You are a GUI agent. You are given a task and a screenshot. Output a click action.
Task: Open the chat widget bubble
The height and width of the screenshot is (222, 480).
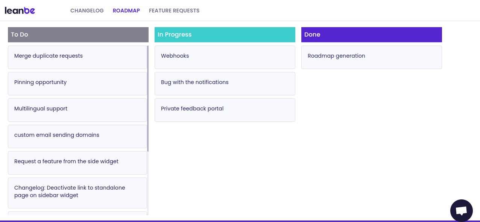(461, 210)
